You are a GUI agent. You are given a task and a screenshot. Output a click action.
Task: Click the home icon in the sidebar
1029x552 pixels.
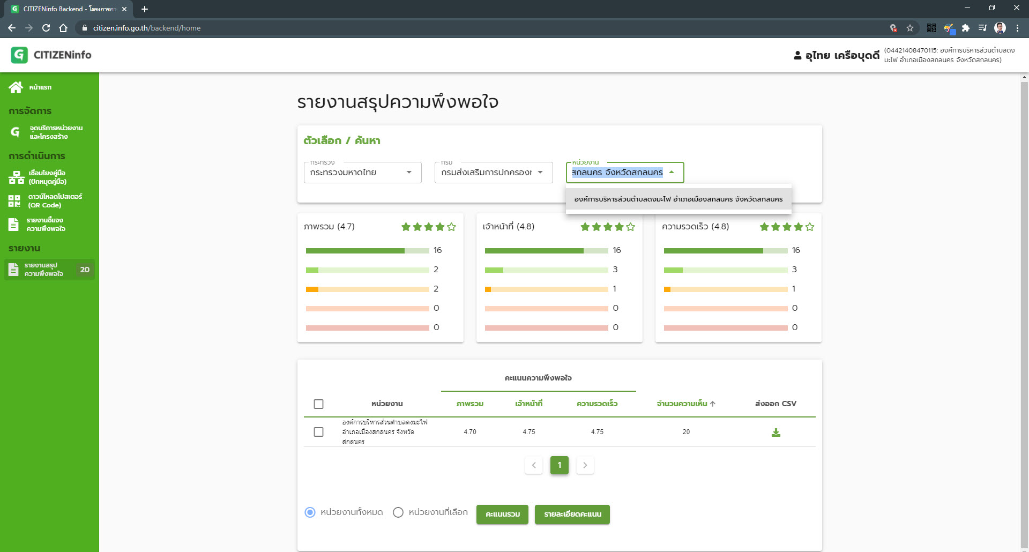16,87
